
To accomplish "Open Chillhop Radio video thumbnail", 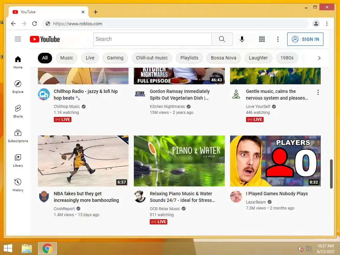I will tap(83, 76).
